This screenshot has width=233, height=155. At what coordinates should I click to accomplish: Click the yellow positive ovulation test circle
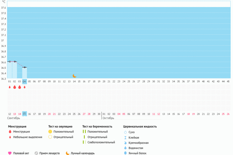50,132
